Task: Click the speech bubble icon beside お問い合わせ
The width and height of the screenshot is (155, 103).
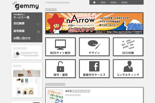Action: tap(38, 38)
